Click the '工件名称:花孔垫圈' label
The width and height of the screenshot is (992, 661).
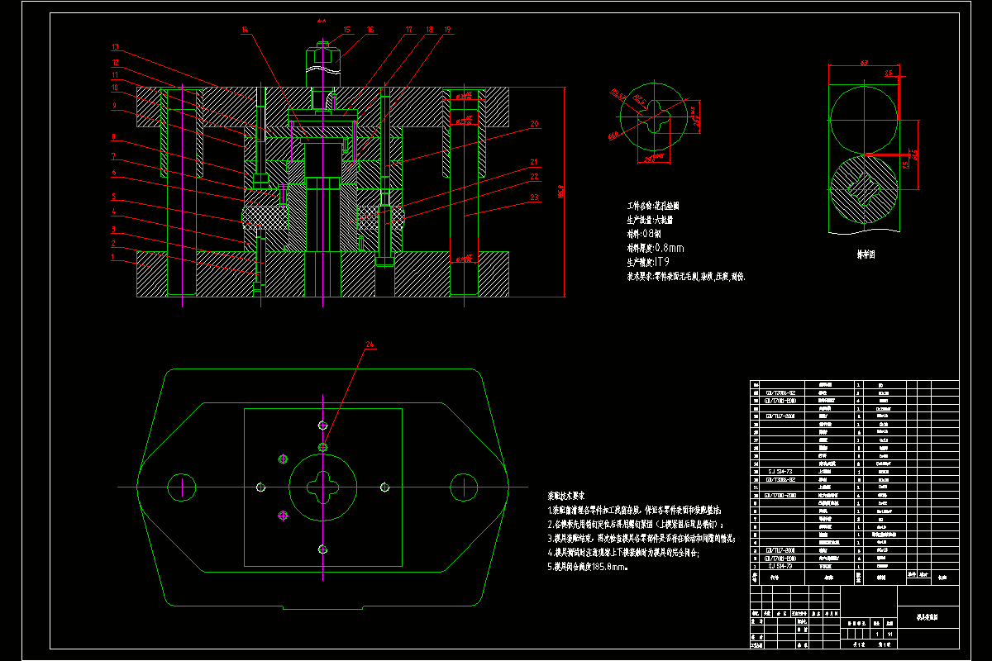point(653,206)
